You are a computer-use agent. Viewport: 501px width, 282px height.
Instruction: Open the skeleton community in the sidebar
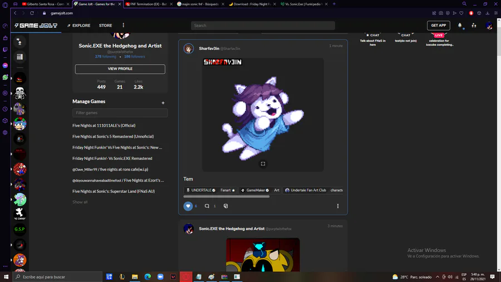pyautogui.click(x=20, y=94)
